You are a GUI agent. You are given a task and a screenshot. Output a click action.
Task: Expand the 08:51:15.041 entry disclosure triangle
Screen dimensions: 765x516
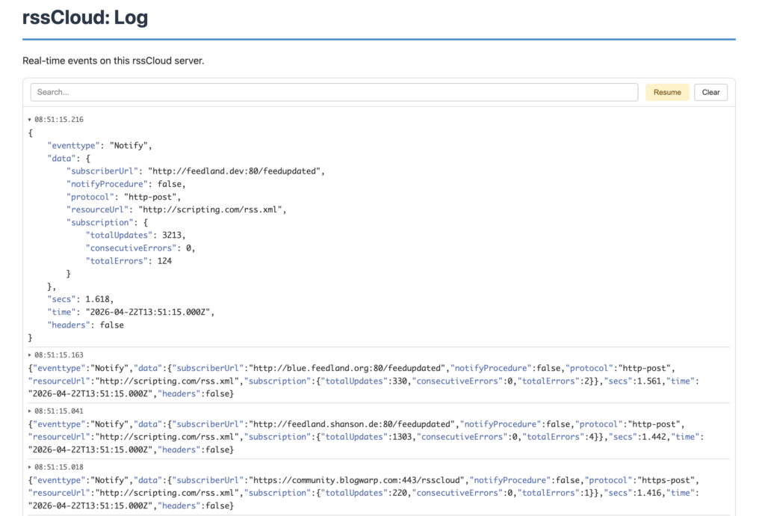click(30, 411)
